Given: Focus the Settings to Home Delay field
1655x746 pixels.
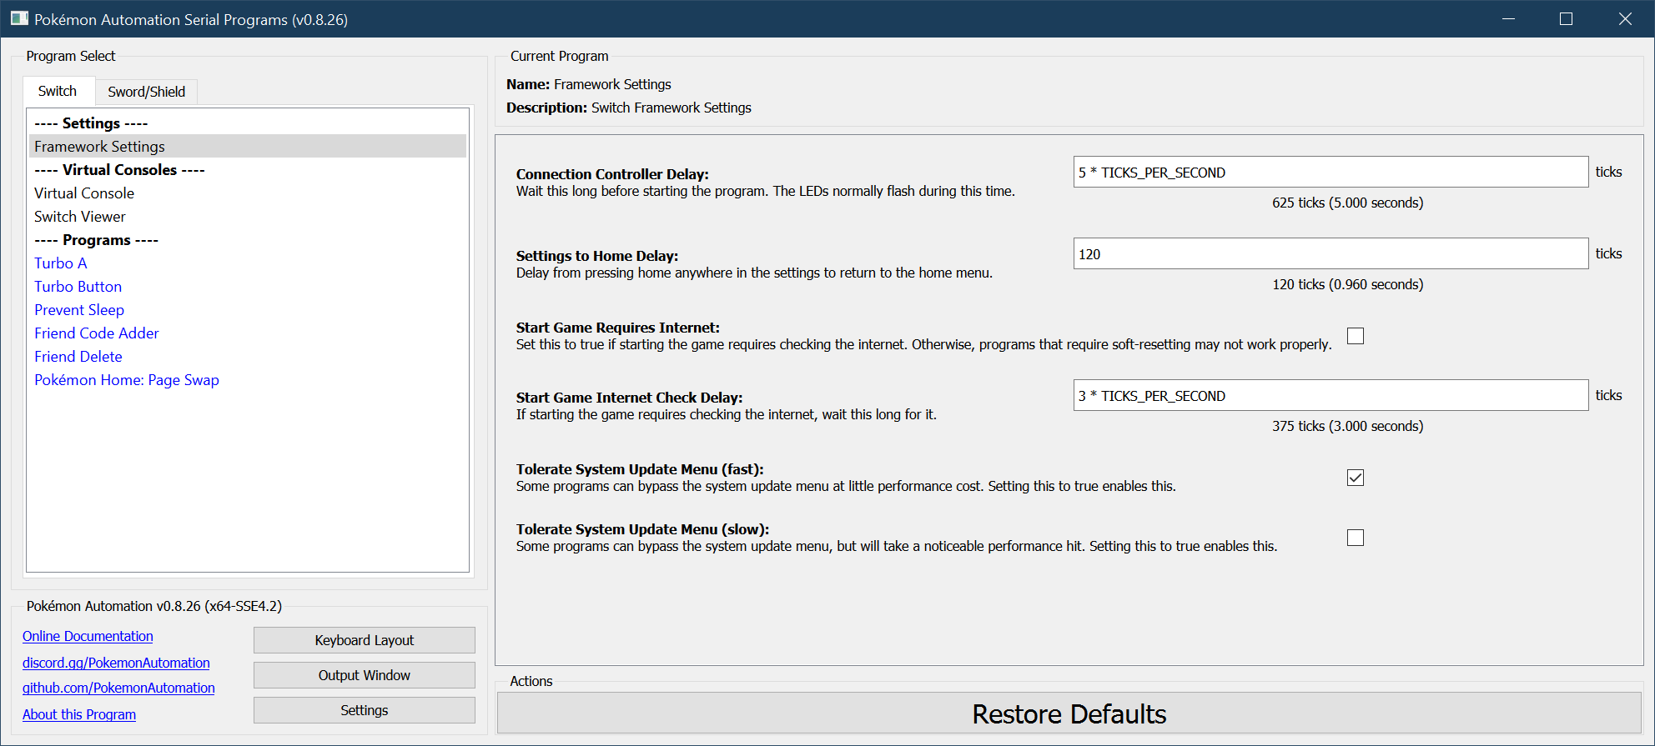Looking at the screenshot, I should click(1330, 254).
